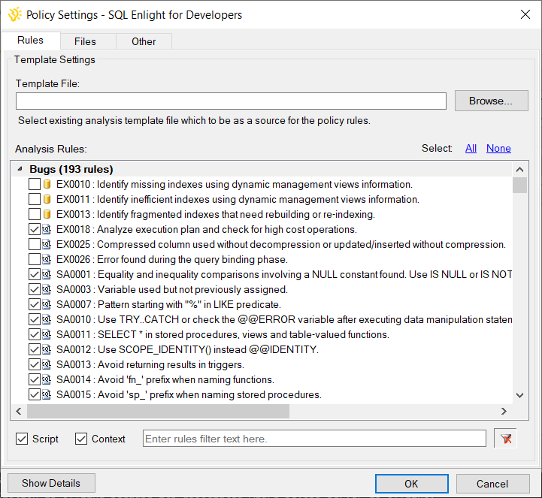Disable the Context checkbox
This screenshot has height=498, width=542.
(81, 439)
